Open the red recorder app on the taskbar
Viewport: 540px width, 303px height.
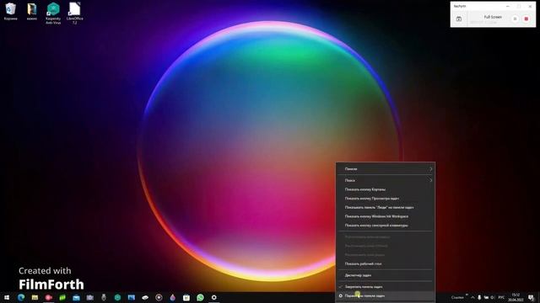click(49, 297)
